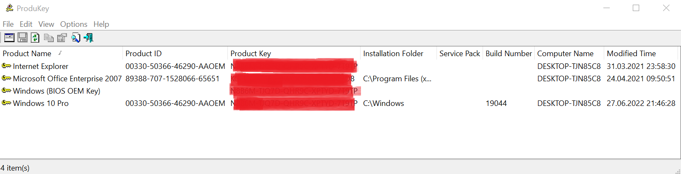Open the Properties toolbar icon

pos(62,38)
